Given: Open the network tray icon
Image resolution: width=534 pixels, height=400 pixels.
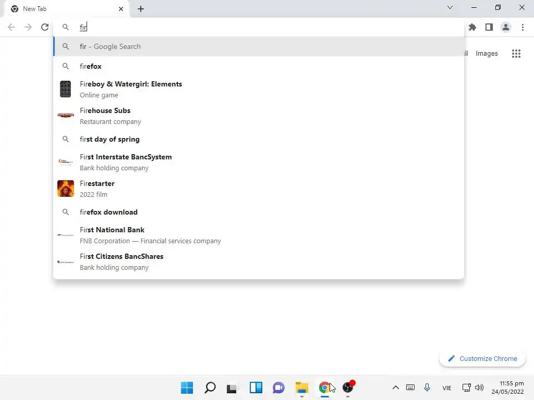Looking at the screenshot, I should [x=466, y=387].
